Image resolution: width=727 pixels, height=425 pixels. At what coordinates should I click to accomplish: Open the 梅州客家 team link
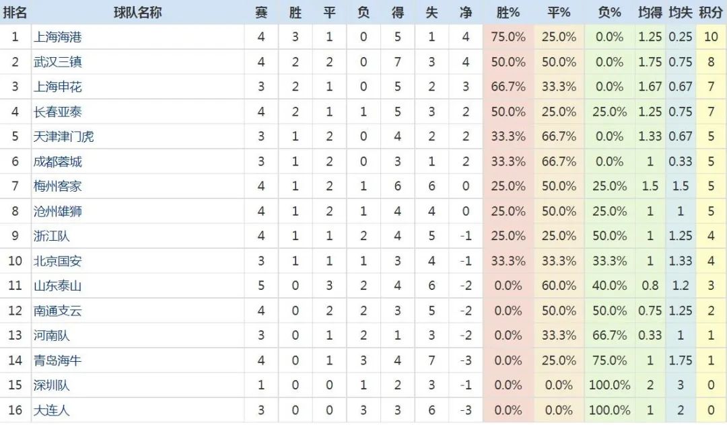(x=58, y=186)
